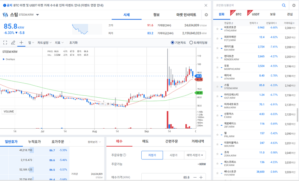Open 마켓 인사이트 tab
299x181 pixels.
click(186, 15)
